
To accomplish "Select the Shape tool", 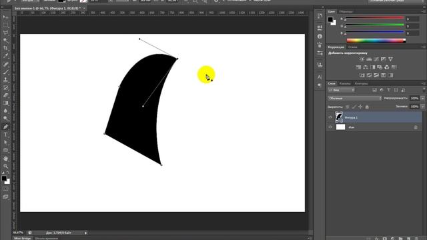I will [x=5, y=150].
